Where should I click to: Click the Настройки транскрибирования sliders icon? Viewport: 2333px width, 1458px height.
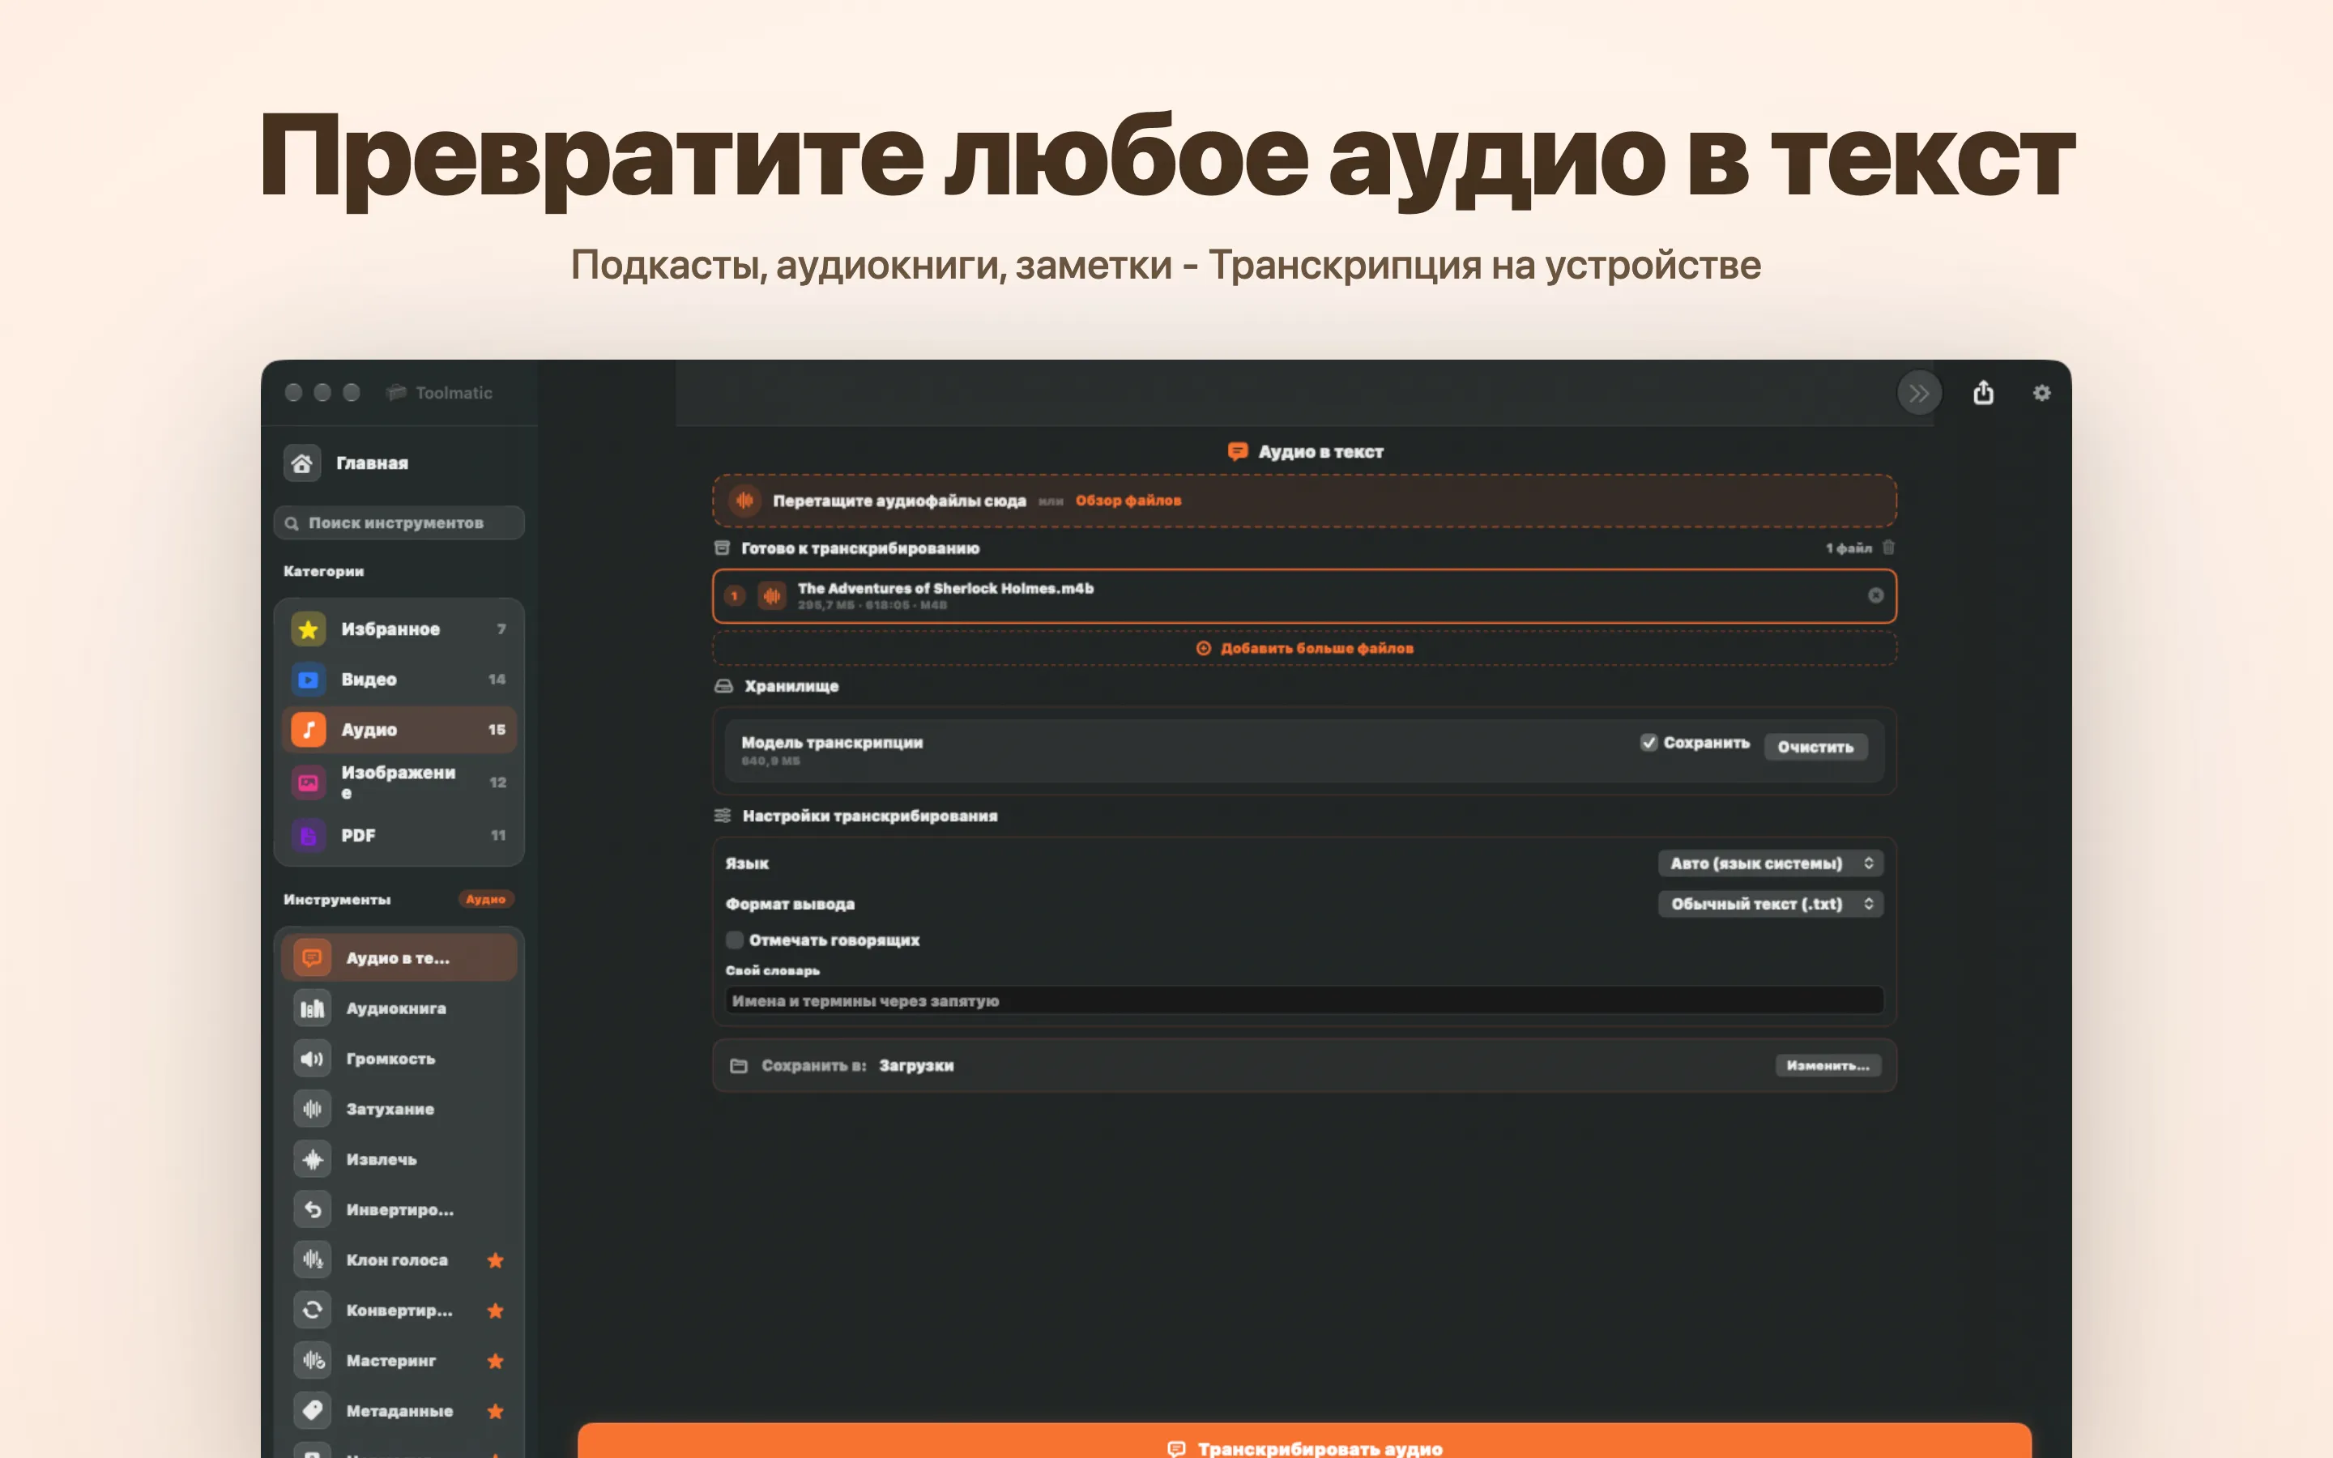pos(722,816)
